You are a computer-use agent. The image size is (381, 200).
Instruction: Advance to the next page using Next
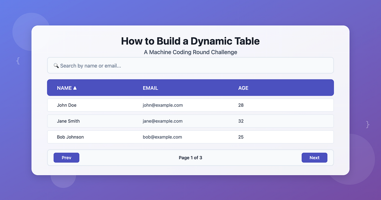pyautogui.click(x=314, y=157)
